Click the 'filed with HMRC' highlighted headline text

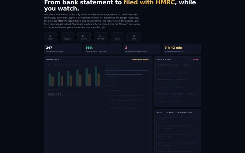coord(149,2)
